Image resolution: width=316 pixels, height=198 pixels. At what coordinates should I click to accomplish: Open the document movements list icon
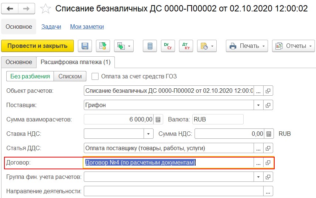150,46
